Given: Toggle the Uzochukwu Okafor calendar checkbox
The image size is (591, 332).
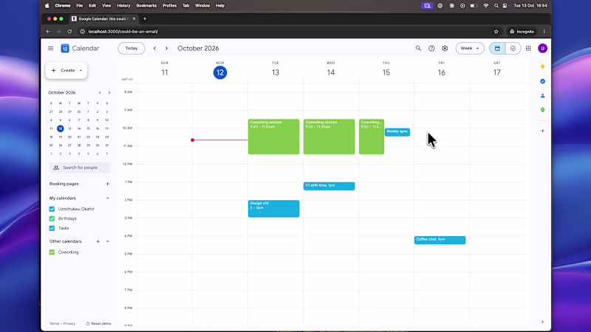Looking at the screenshot, I should [x=52, y=209].
